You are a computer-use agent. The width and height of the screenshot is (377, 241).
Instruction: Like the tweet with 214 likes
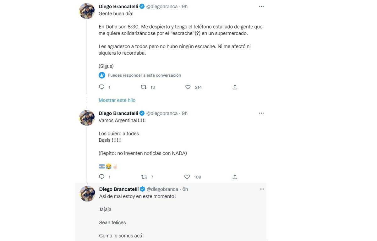(x=188, y=87)
